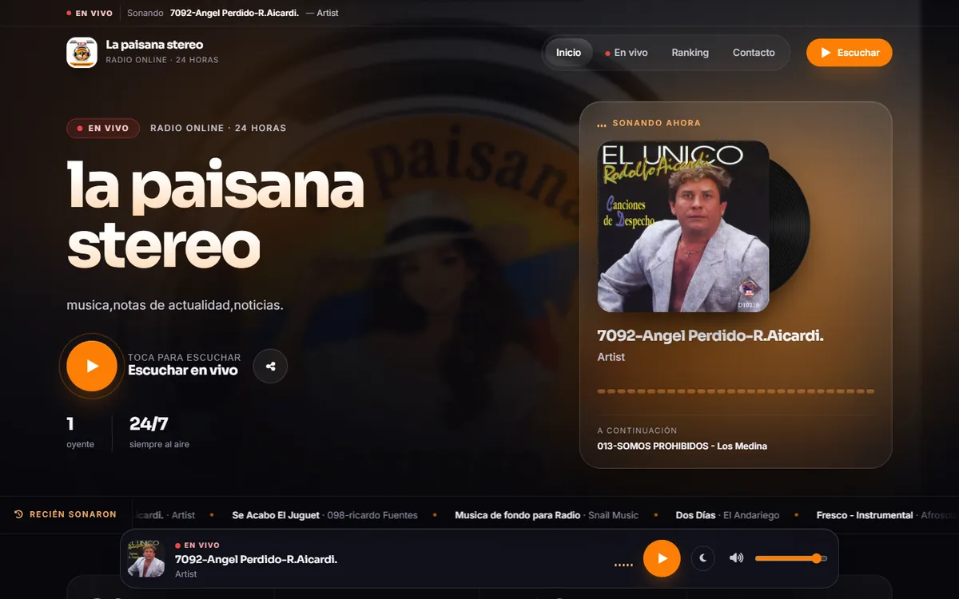Click the song title in bottom player bar
This screenshot has height=599, width=959.
point(256,559)
